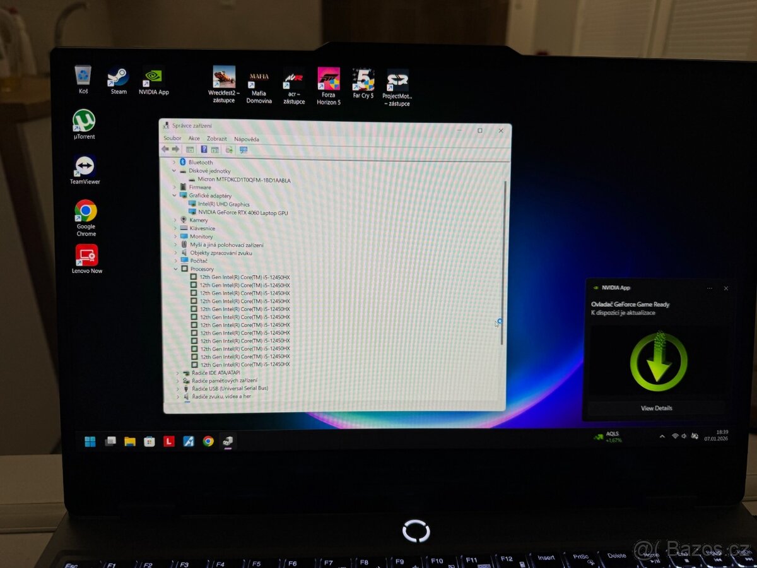757x568 pixels.
Task: Expand the Klávesnice tree node
Action: click(175, 228)
